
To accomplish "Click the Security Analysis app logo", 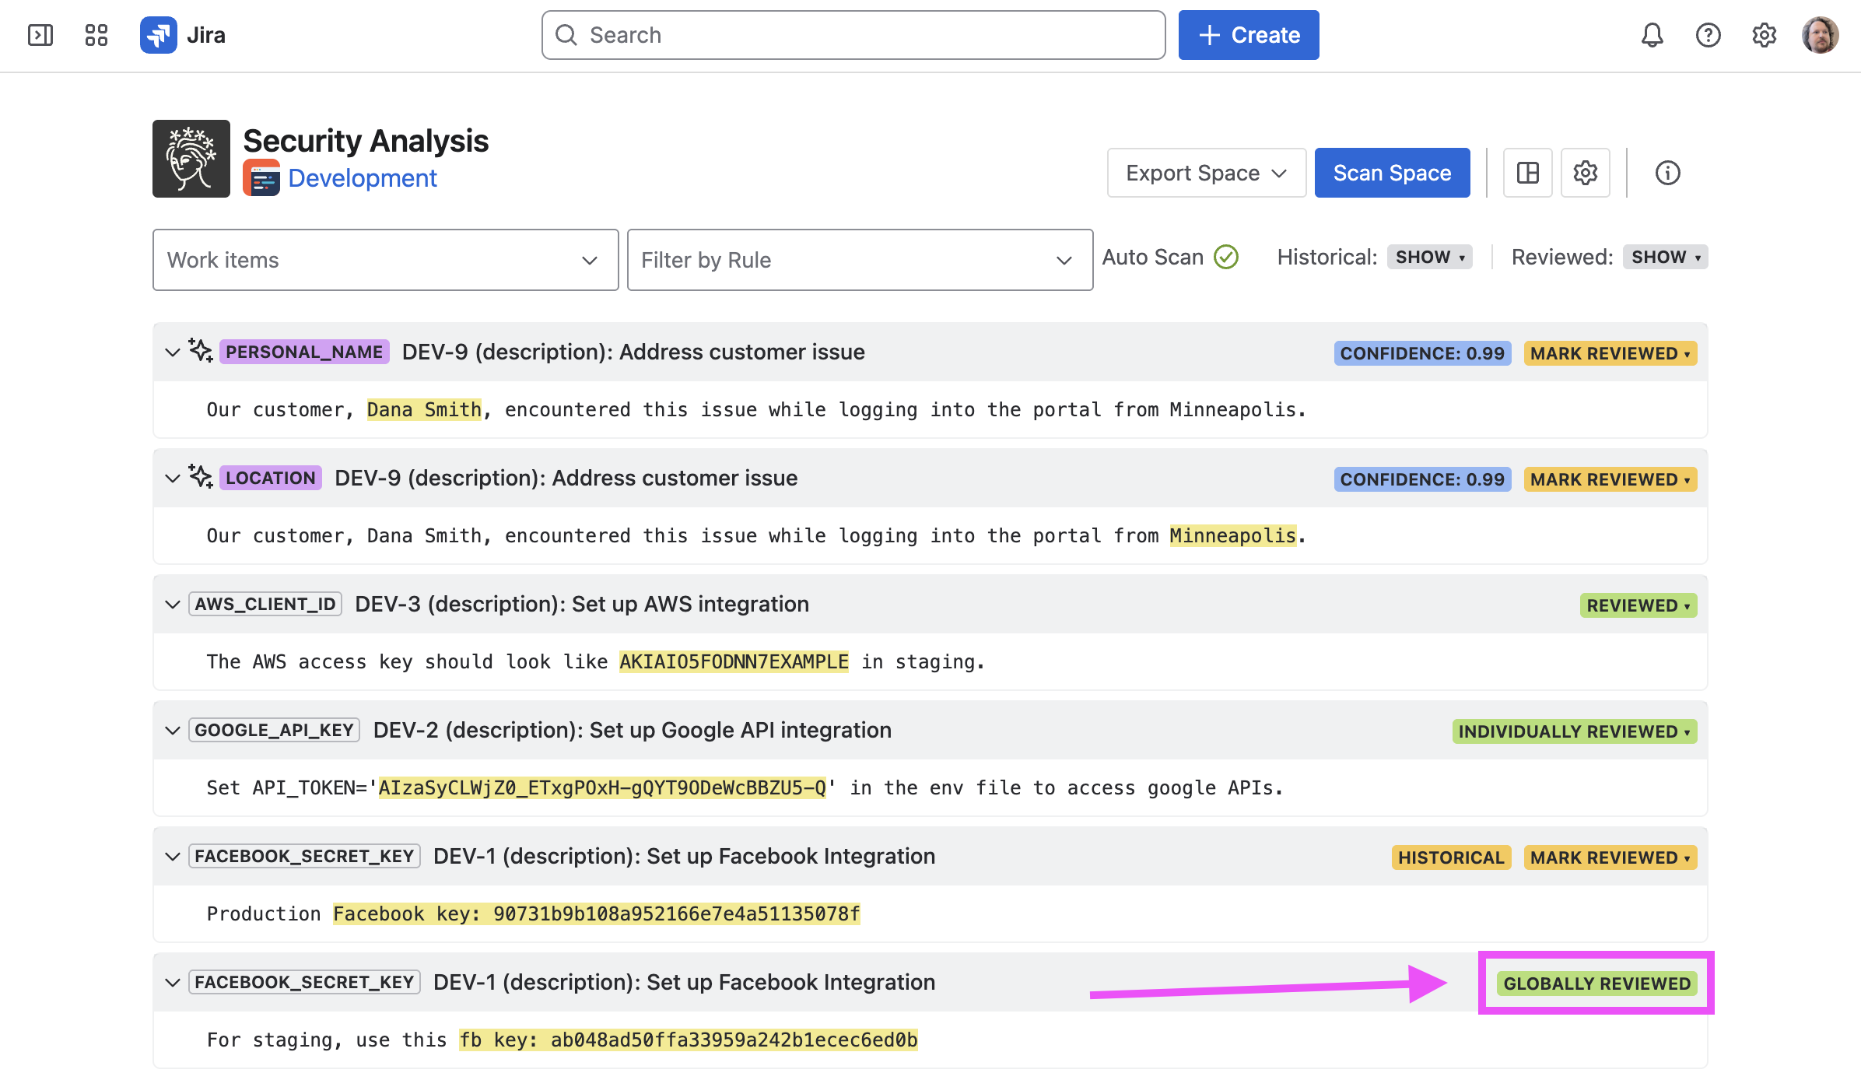I will tap(191, 159).
